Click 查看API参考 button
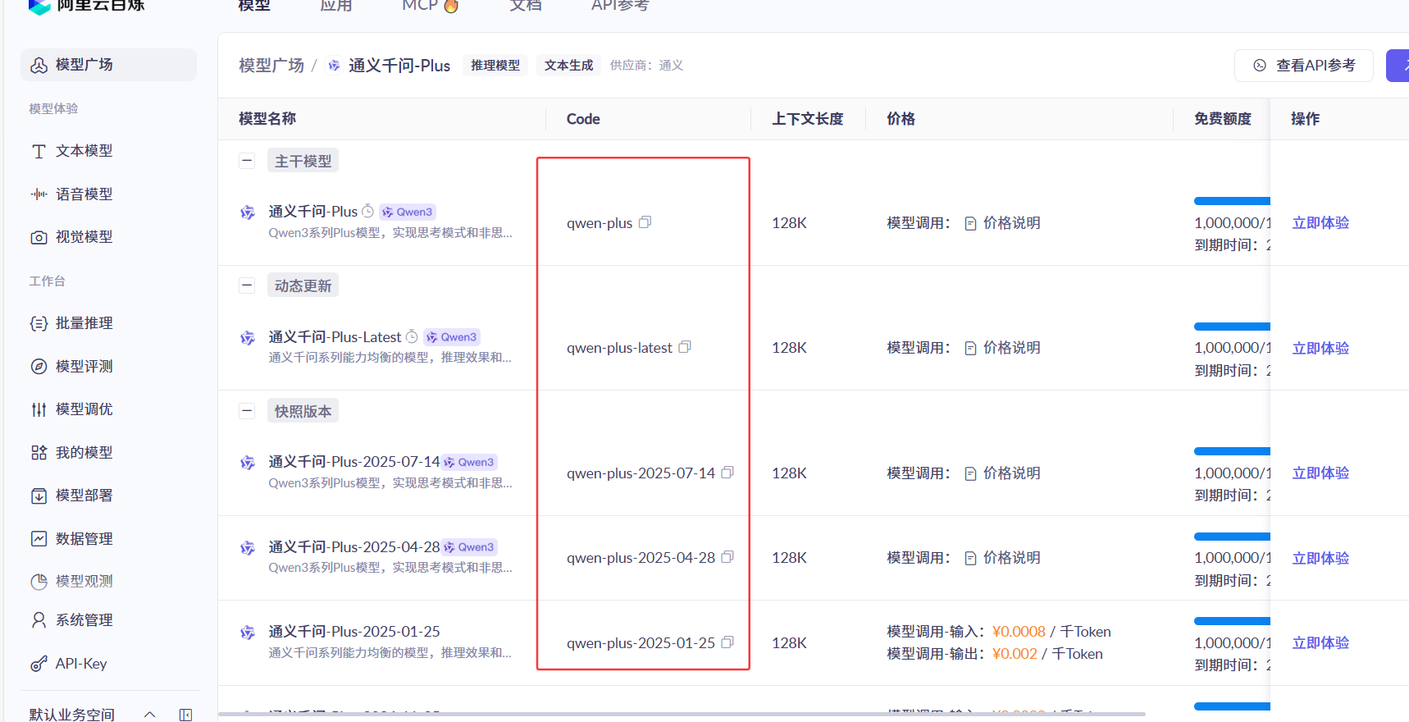Image resolution: width=1409 pixels, height=722 pixels. click(x=1303, y=66)
